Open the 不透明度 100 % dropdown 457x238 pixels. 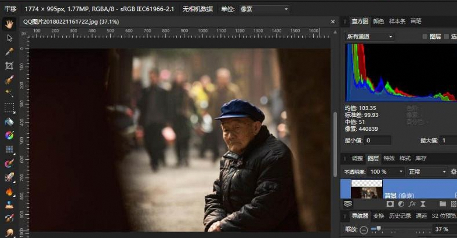386,171
